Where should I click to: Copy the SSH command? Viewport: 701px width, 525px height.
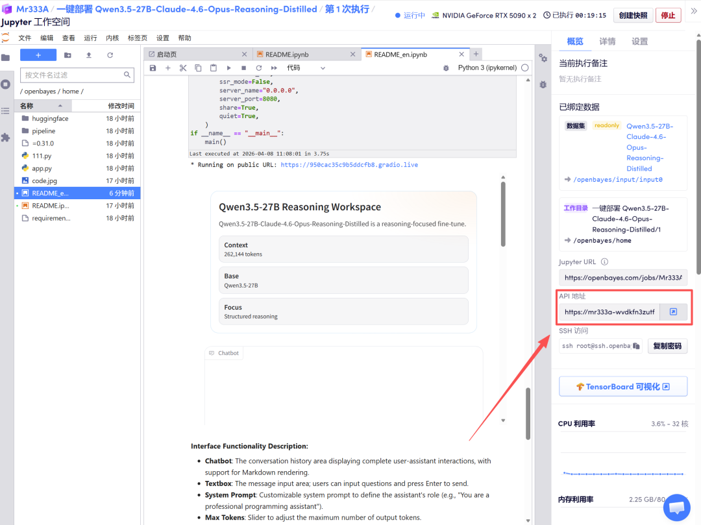point(636,346)
